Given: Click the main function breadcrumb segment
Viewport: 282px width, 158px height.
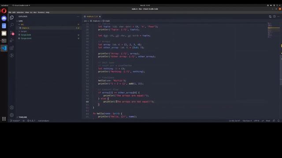Looking at the screenshot, I should pyautogui.click(x=106, y=21).
